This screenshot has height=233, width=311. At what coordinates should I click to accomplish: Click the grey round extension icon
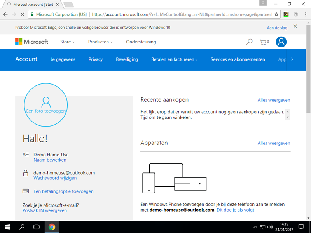[x=296, y=14]
